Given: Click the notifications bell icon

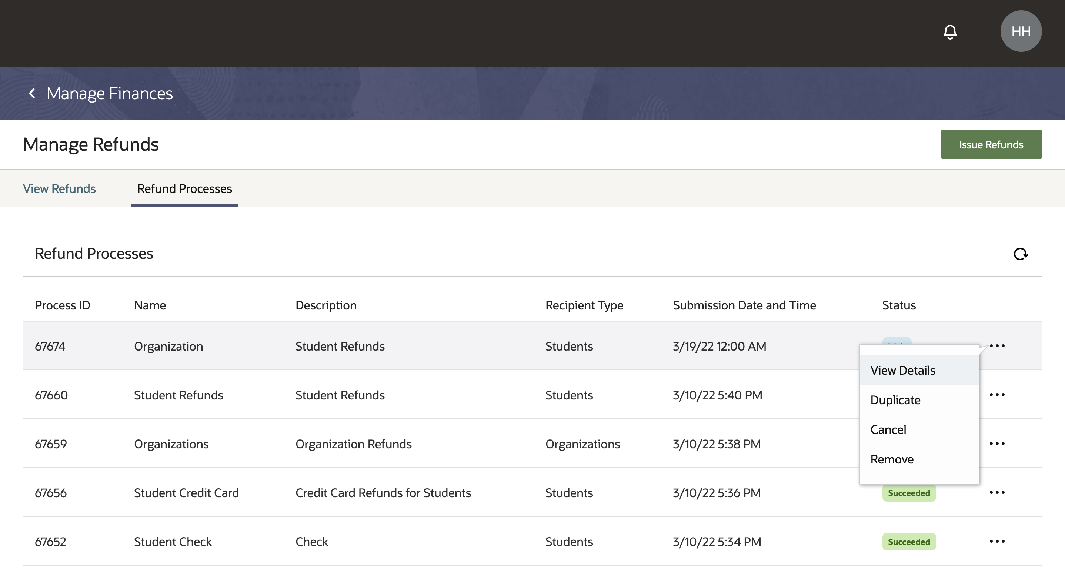Looking at the screenshot, I should 950,31.
